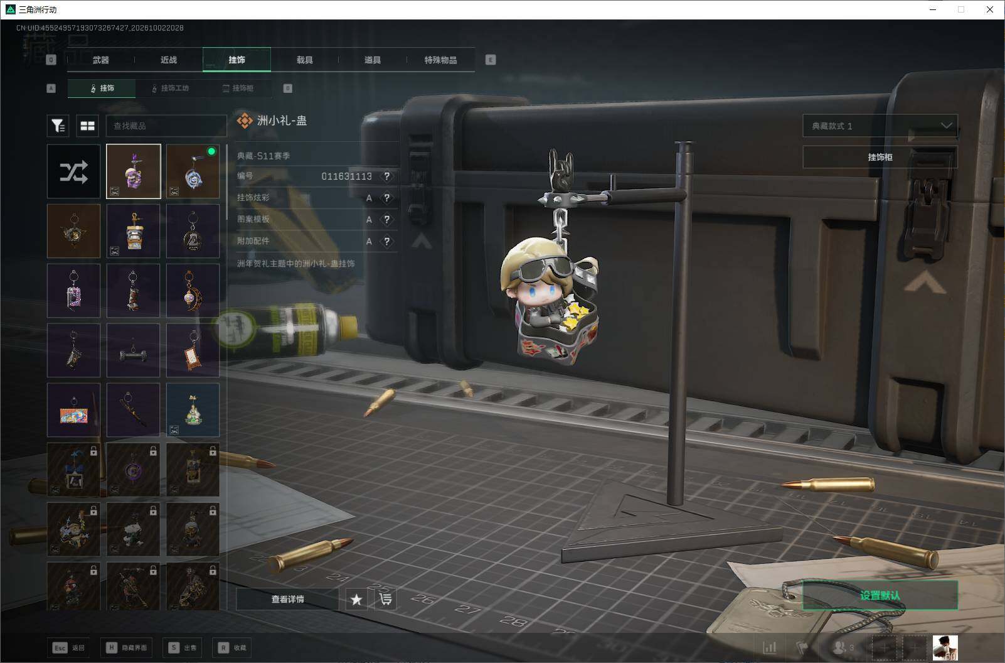Open help for 挂饰炫彩 row

pos(387,198)
